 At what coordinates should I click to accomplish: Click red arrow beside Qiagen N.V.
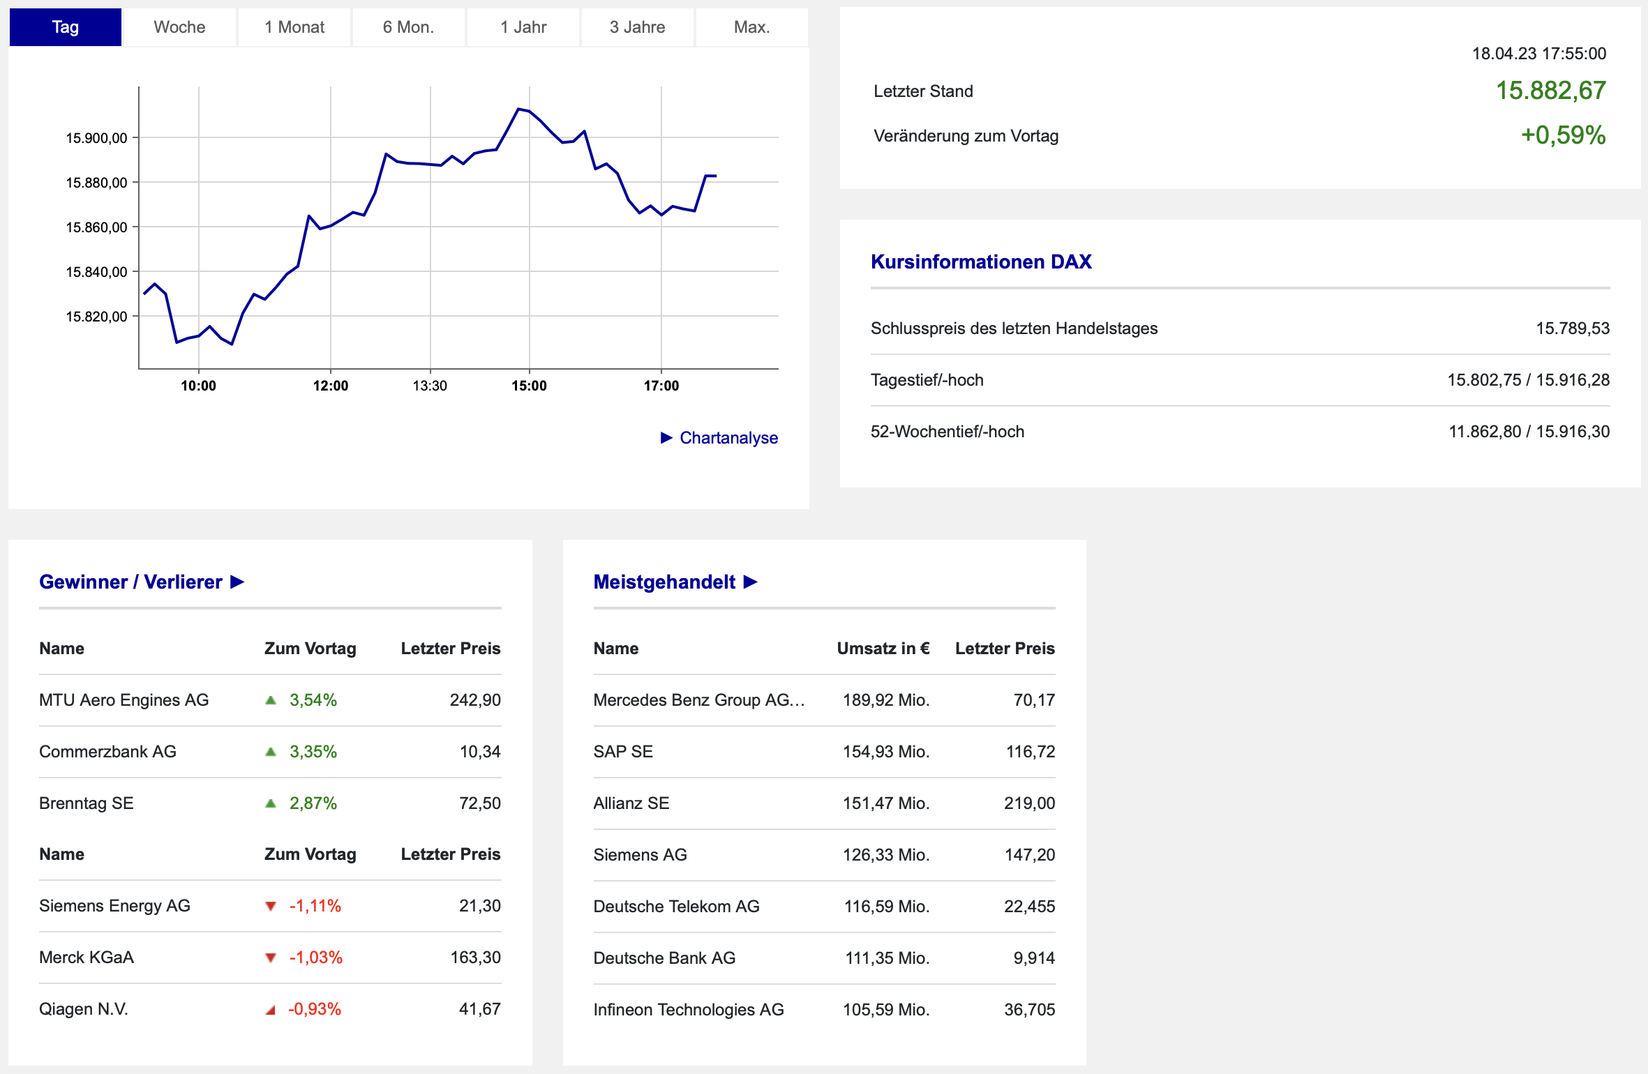[271, 1009]
